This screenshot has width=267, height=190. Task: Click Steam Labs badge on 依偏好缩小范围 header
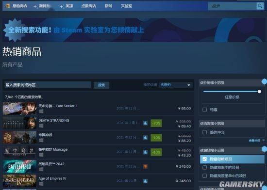pos(265,149)
